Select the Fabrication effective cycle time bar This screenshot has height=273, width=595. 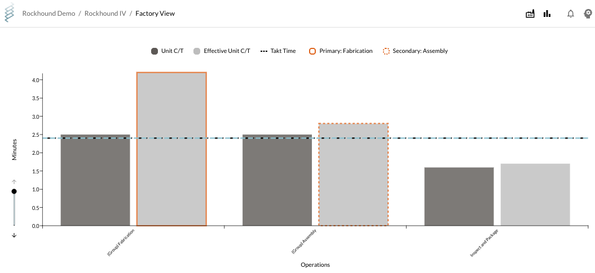[x=171, y=149]
